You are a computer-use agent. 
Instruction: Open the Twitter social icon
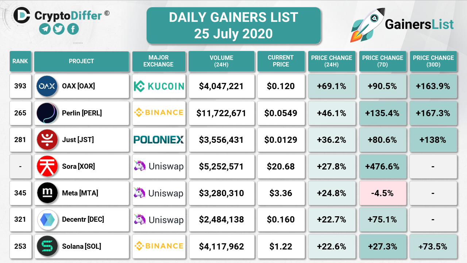(59, 29)
